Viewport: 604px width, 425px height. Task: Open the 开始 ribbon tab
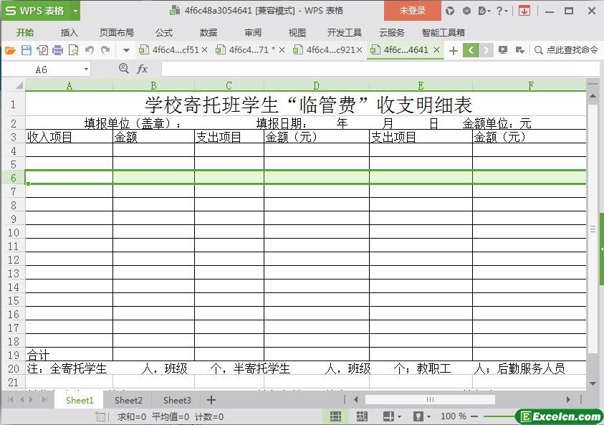[25, 33]
